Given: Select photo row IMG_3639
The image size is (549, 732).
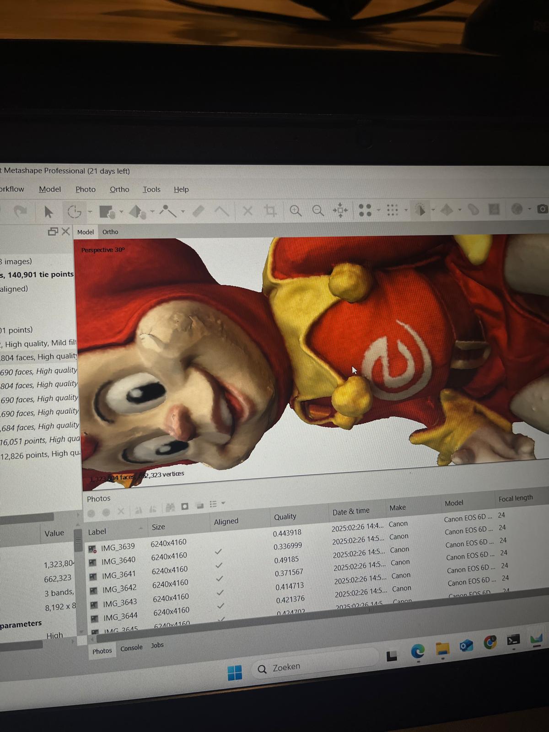Looking at the screenshot, I should coord(118,547).
